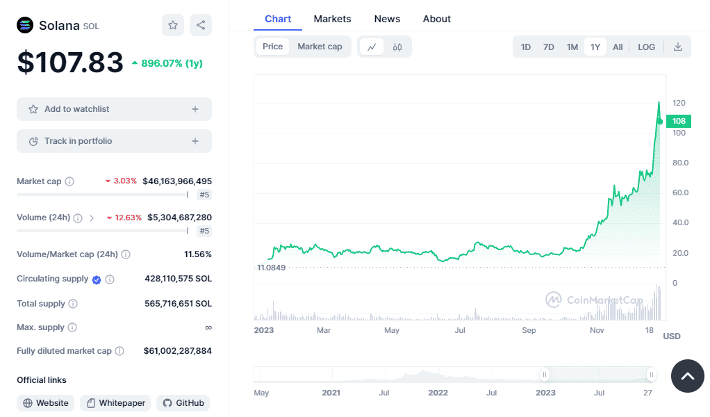710x417 pixels.
Task: Click the $61,002,287,884 fully diluted value
Action: [178, 351]
